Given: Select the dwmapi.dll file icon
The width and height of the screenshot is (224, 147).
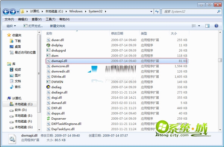Looking at the screenshot, I should point(49,61).
